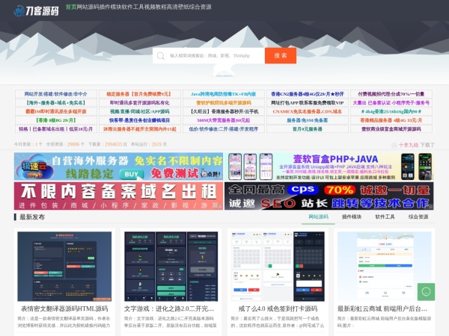
Task: Open the 首页 navigation item
Action: pos(71,7)
